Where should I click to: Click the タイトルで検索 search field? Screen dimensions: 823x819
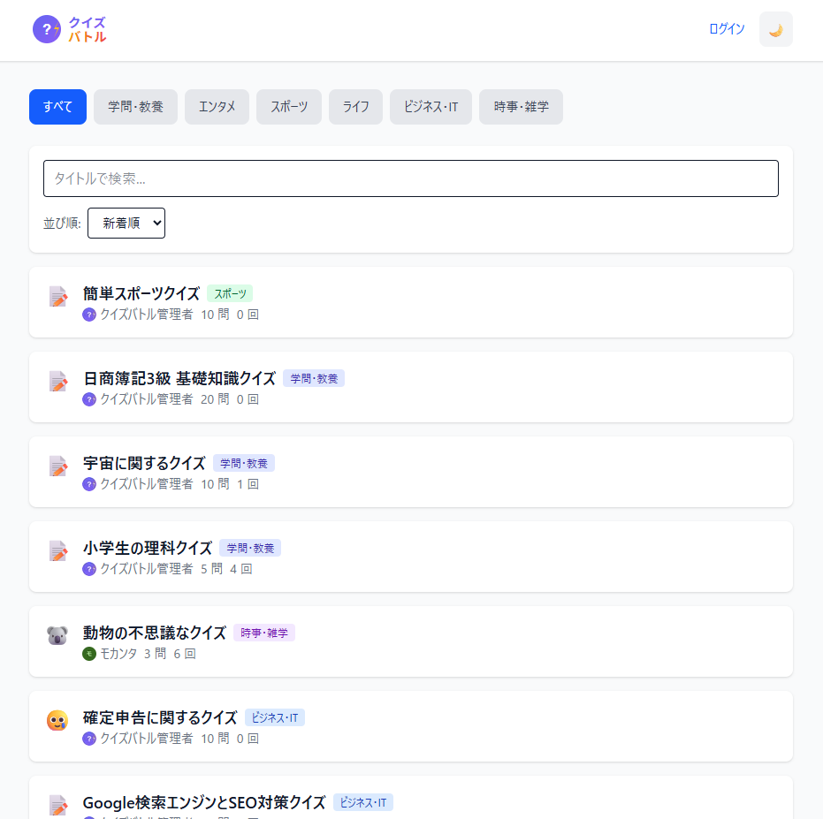click(410, 178)
